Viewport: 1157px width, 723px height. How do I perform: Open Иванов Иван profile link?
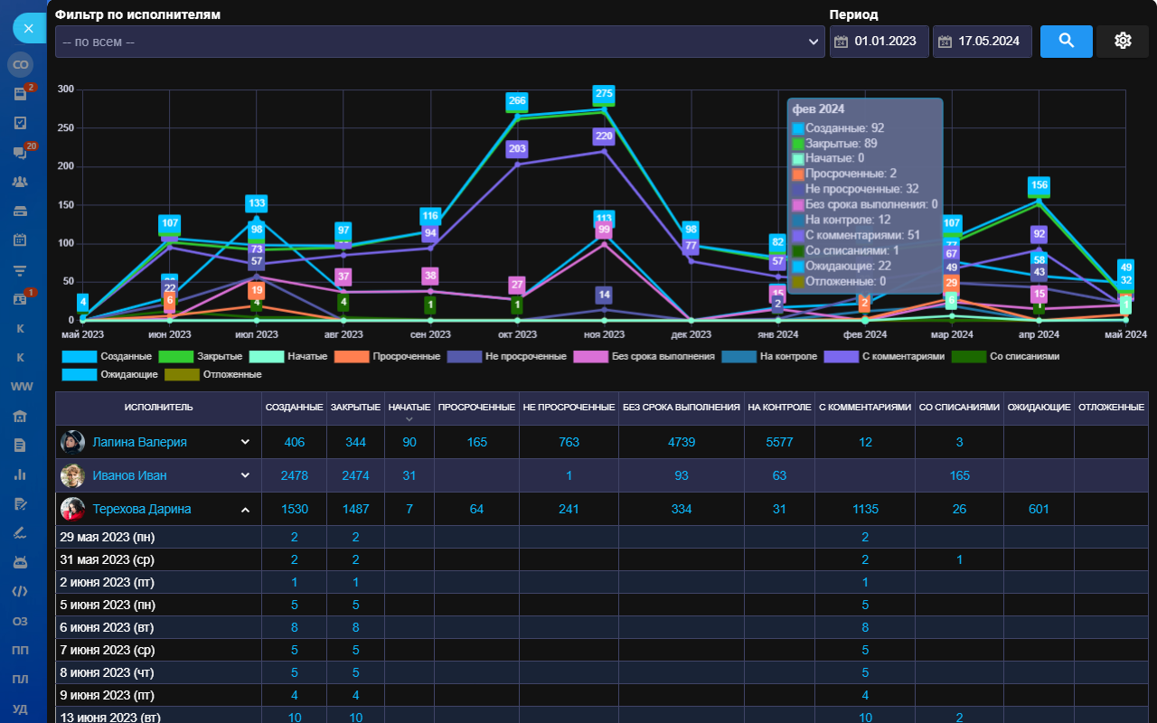point(129,475)
